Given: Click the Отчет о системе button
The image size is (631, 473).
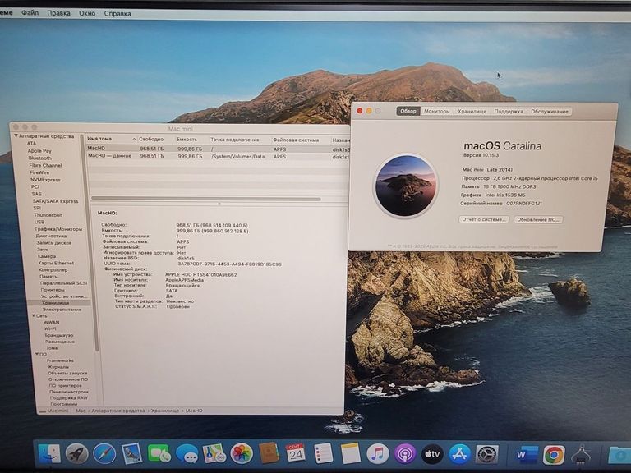Looking at the screenshot, I should point(484,219).
